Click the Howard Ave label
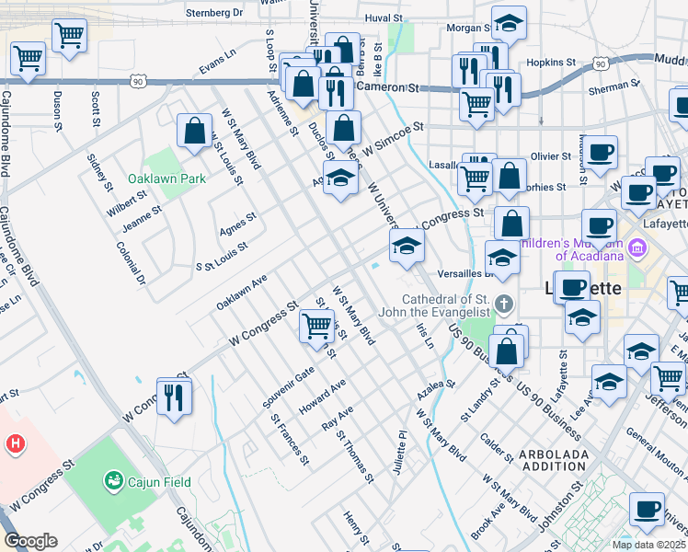Viewport: 688px width, 552px height. pos(322,397)
